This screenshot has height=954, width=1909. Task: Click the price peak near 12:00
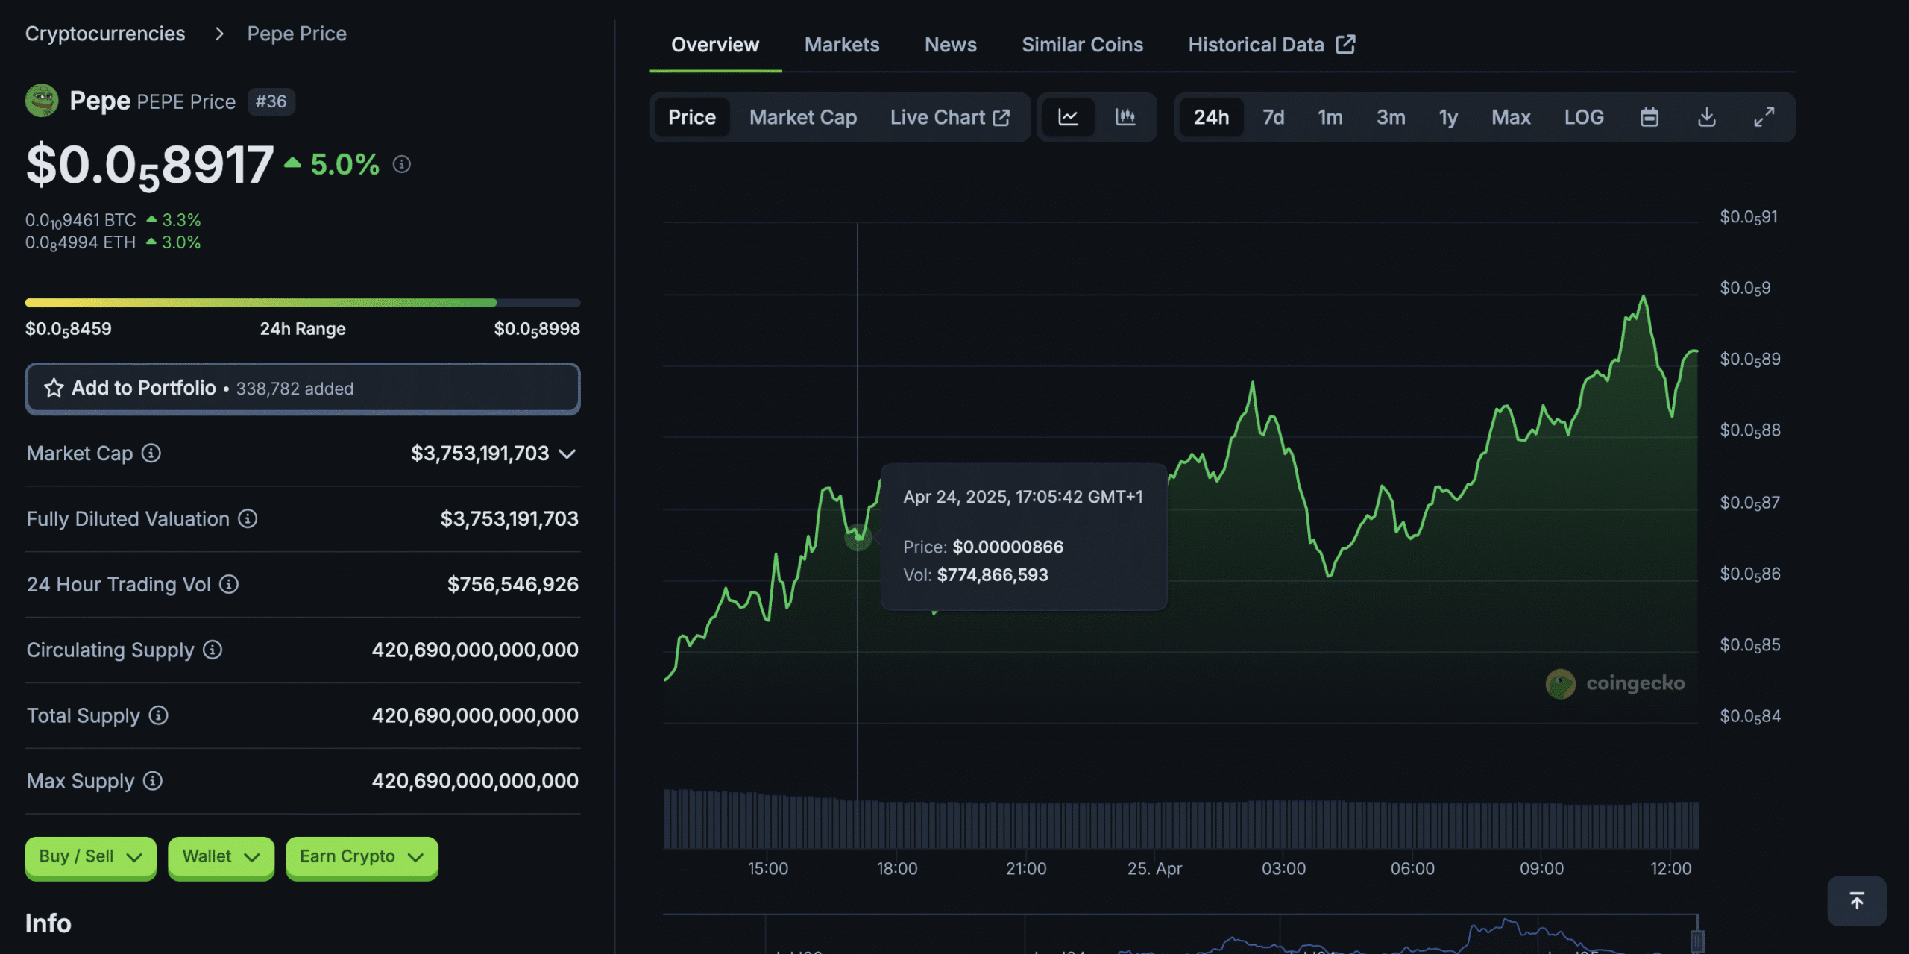(1644, 298)
